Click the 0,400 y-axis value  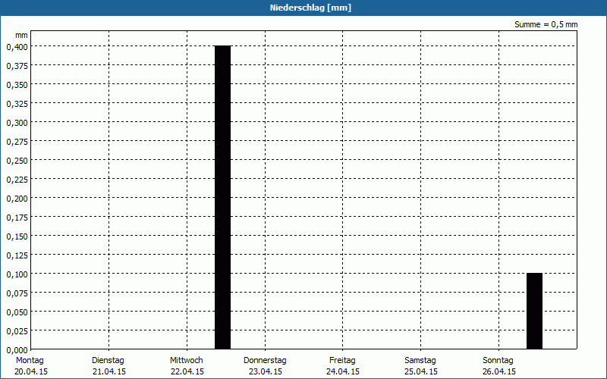[x=17, y=47]
